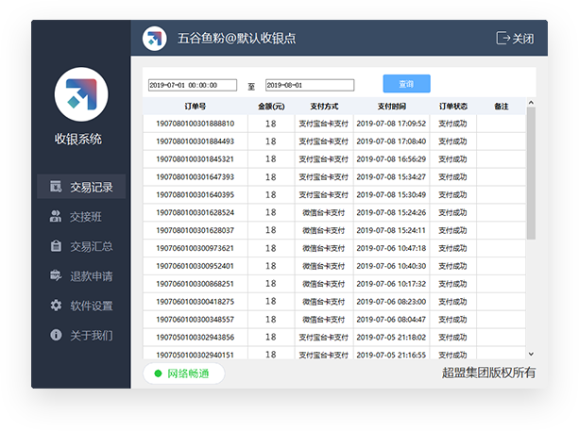The image size is (579, 431).
Task: Focus the start date field 2019-07-01 00:00:00
Action: tap(193, 85)
